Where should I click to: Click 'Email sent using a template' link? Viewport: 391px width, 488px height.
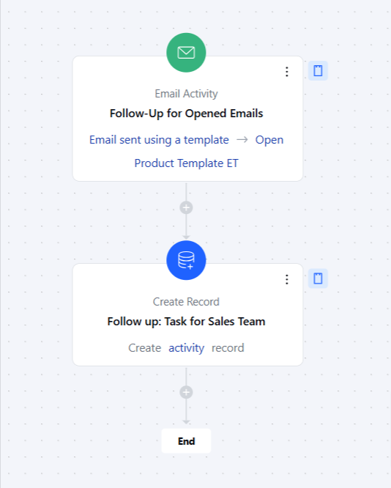159,140
